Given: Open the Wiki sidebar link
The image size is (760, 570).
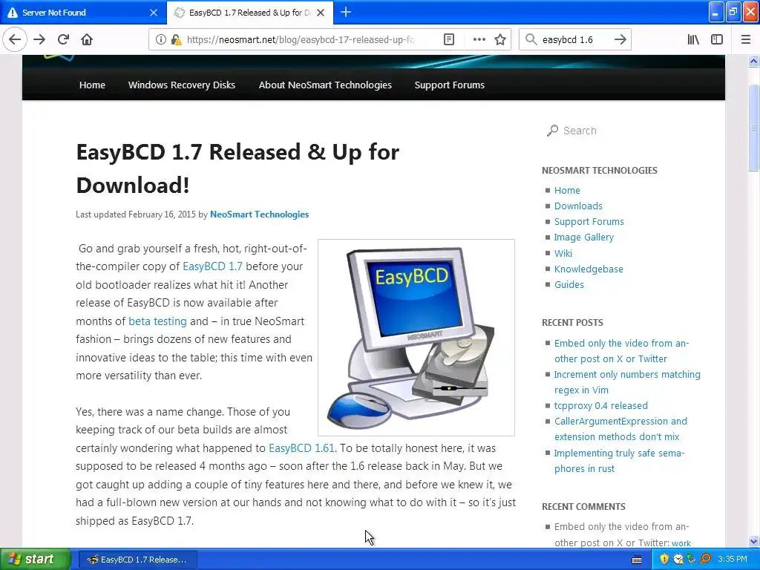Looking at the screenshot, I should (563, 253).
